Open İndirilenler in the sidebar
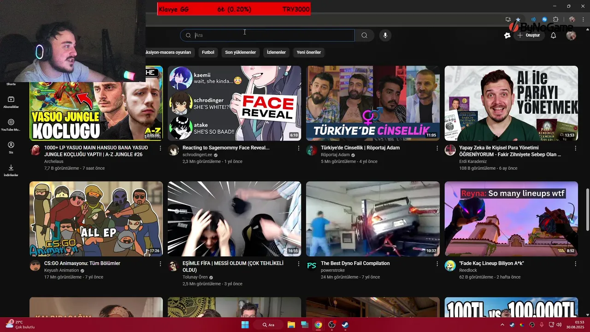 (11, 170)
